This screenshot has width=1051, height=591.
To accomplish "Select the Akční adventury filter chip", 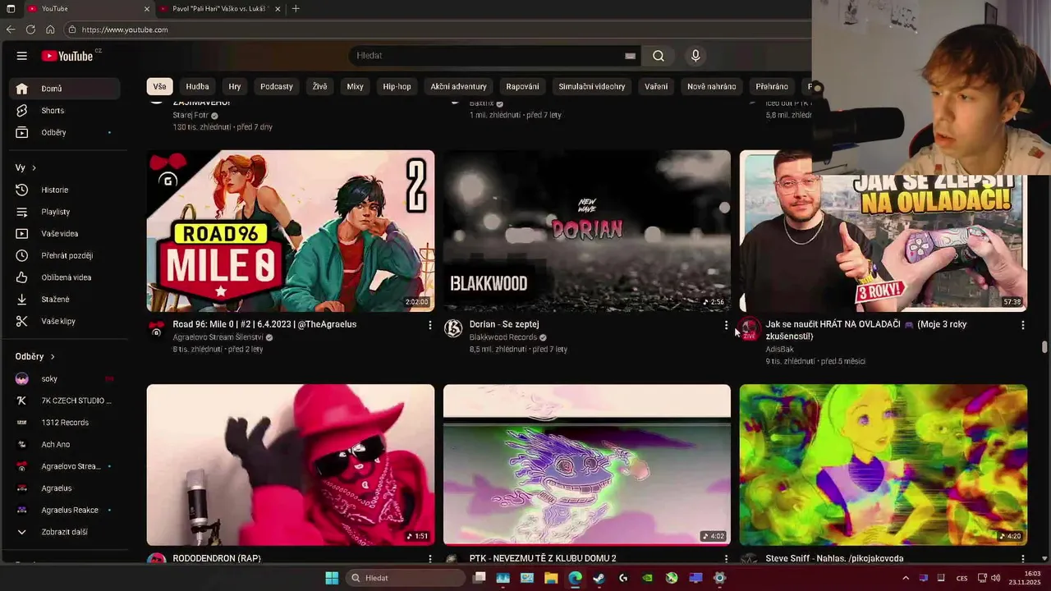I will click(x=458, y=86).
